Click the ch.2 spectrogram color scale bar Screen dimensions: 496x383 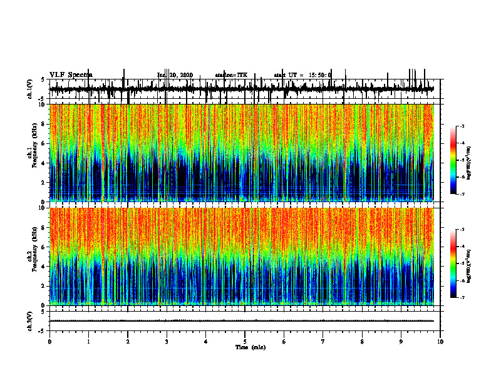(x=453, y=263)
